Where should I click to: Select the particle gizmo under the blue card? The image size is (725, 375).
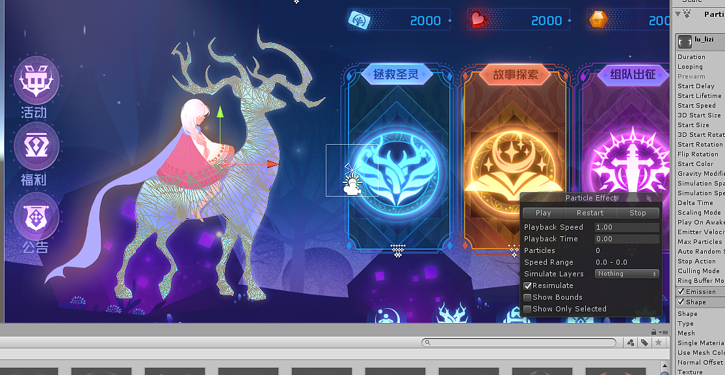pyautogui.click(x=398, y=250)
